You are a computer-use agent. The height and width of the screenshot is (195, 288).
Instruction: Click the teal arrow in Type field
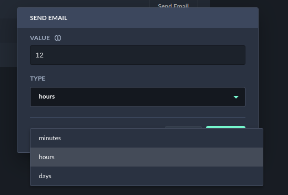pos(236,97)
